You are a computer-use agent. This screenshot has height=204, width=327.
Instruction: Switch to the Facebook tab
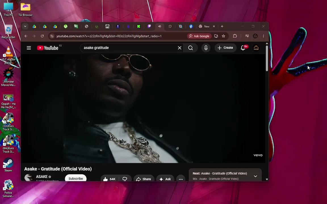pos(191,26)
